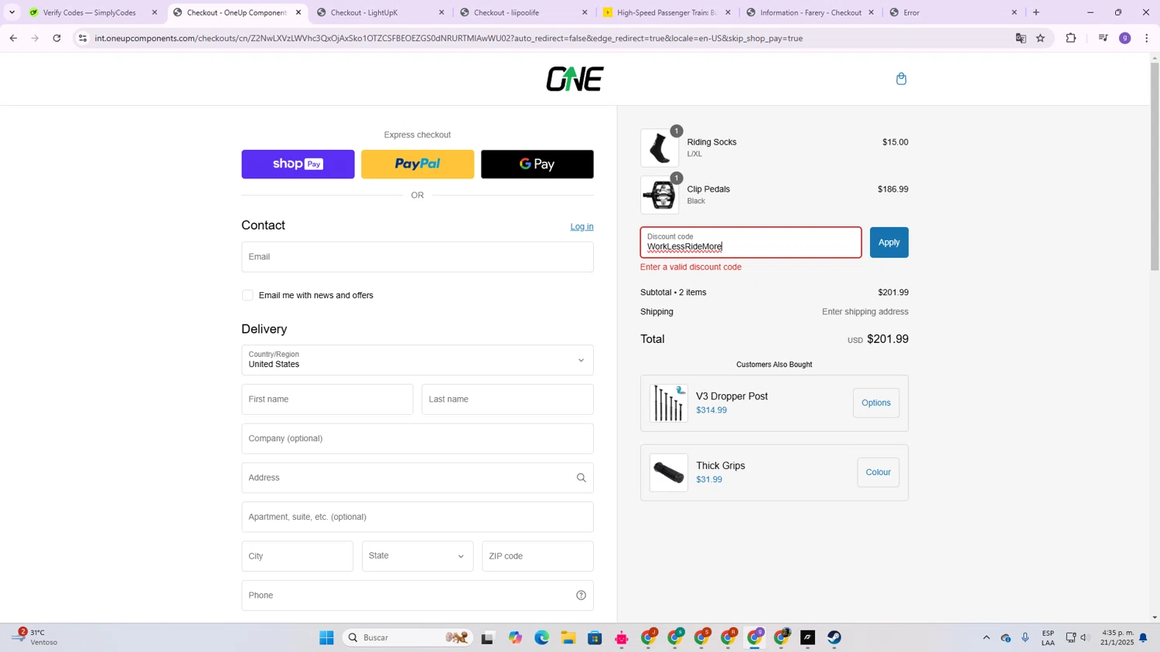
Task: Open Microsoft Store from the taskbar
Action: 595,638
